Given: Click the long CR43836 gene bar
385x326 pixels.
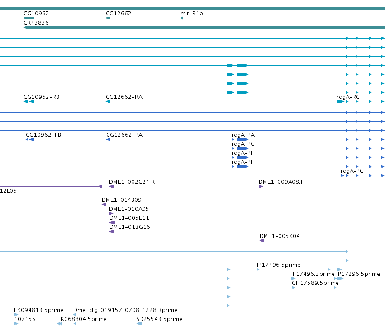Looking at the screenshot, I should tap(204, 28).
